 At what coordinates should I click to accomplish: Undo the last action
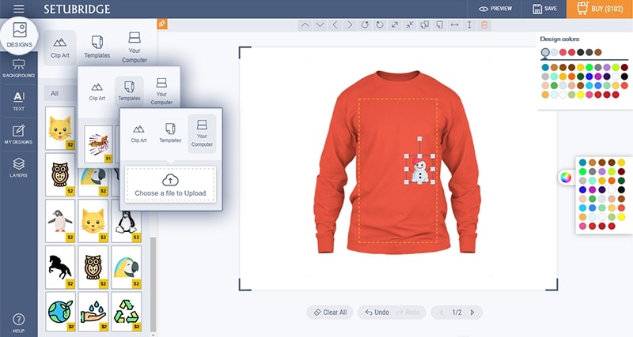click(x=377, y=312)
